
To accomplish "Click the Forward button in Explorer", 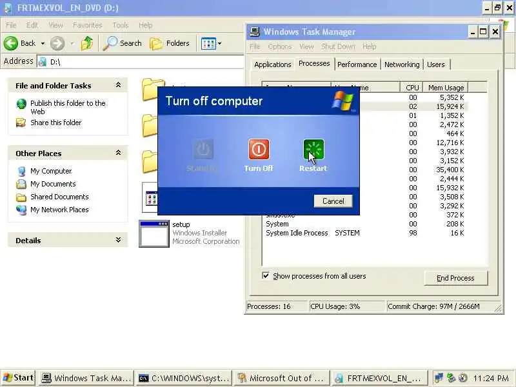I will tap(57, 43).
